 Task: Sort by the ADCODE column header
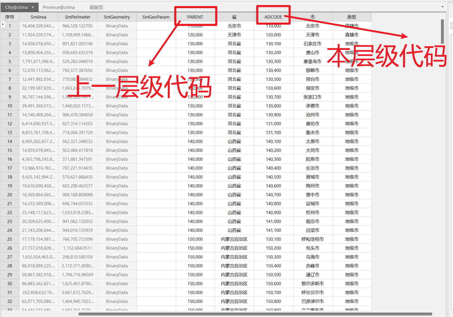pos(273,17)
